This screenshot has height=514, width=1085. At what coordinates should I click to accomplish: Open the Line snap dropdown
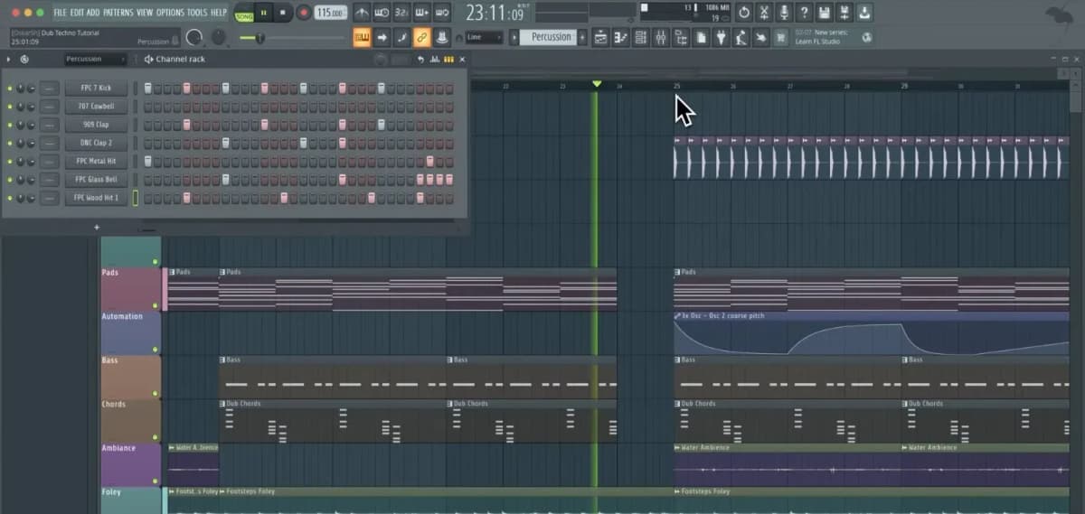click(485, 37)
